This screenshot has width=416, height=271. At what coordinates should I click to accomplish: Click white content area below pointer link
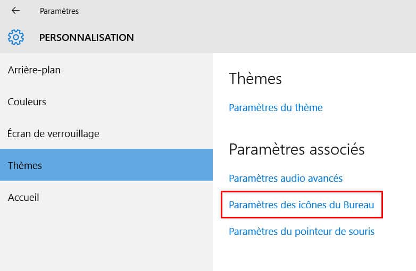pos(314,255)
